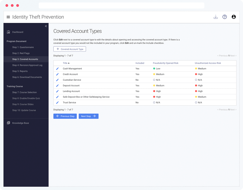Open the hamburger navigation menu
The image size is (243, 190).
click(x=8, y=17)
